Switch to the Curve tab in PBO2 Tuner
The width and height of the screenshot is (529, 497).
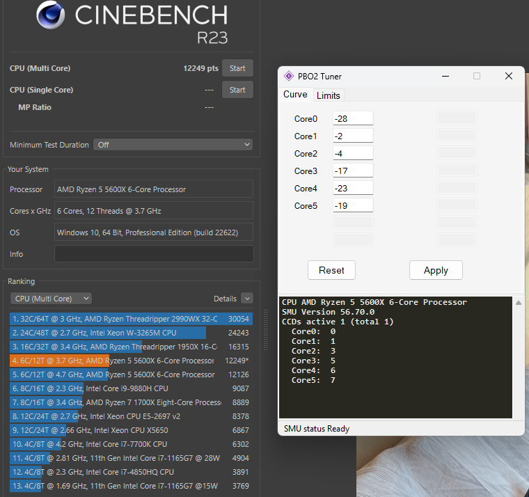[x=295, y=95]
